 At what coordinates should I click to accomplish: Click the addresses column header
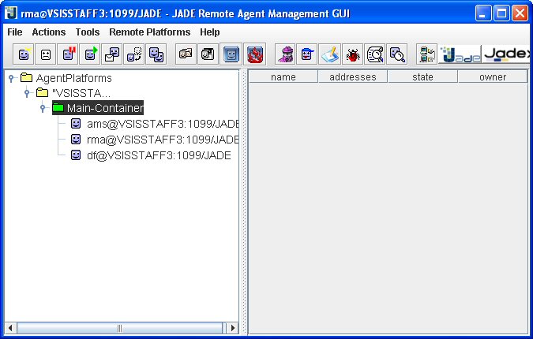(353, 77)
